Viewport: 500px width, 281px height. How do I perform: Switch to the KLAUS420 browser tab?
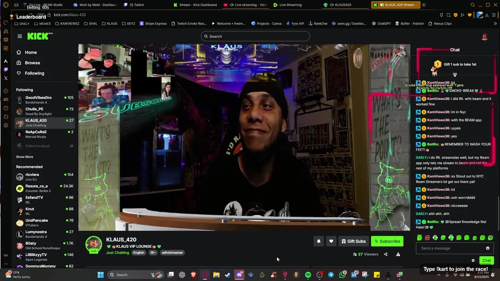[x=337, y=5]
